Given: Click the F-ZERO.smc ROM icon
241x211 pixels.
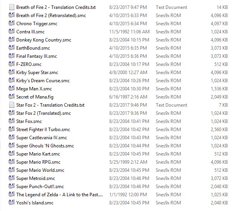Looking at the screenshot, I should [12, 64].
